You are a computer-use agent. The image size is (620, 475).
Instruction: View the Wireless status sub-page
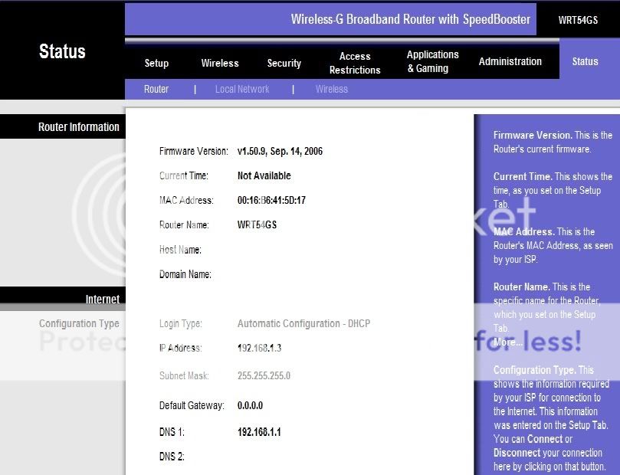point(331,89)
